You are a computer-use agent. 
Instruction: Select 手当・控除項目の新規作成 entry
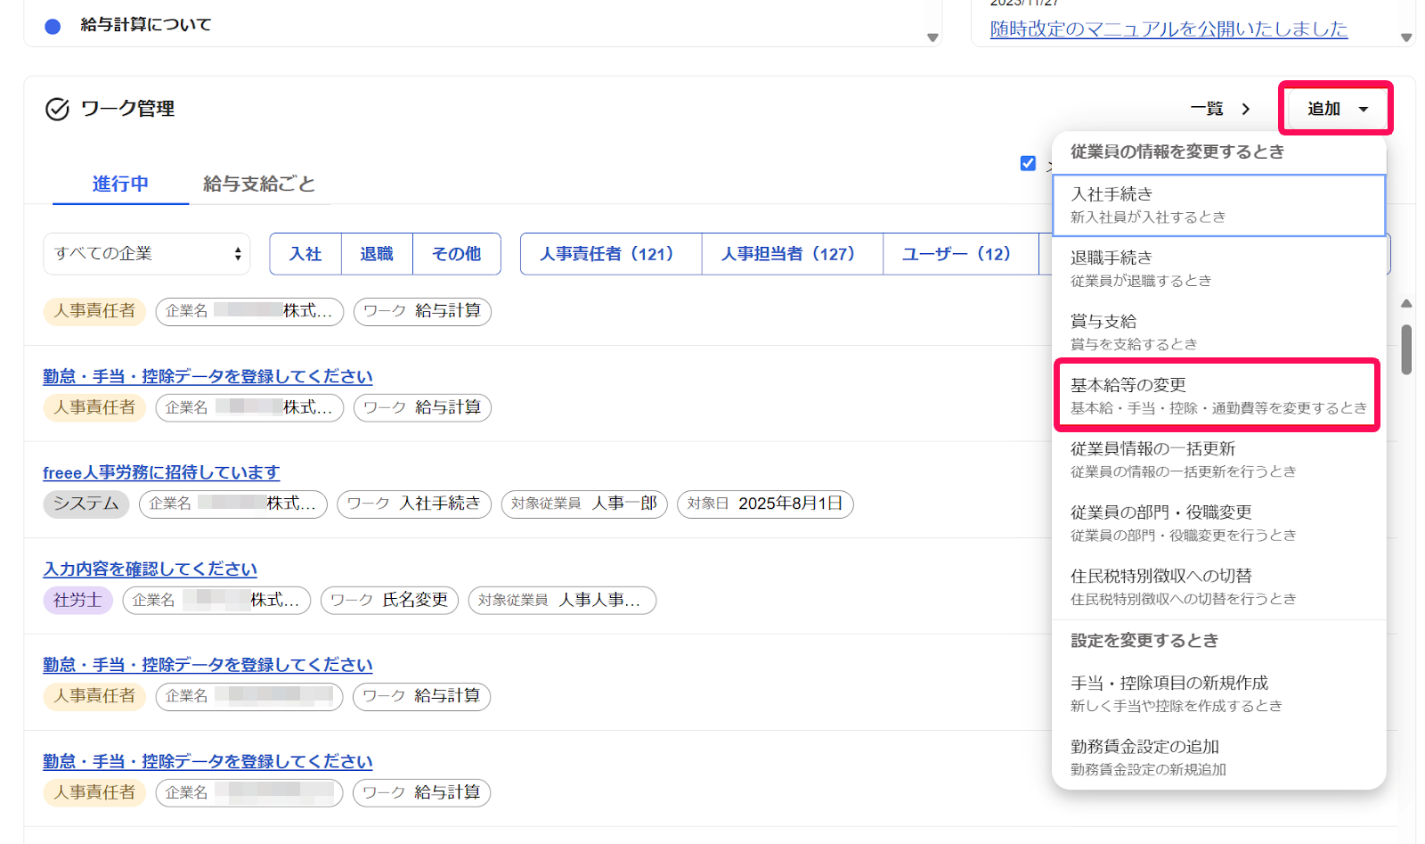[1218, 693]
